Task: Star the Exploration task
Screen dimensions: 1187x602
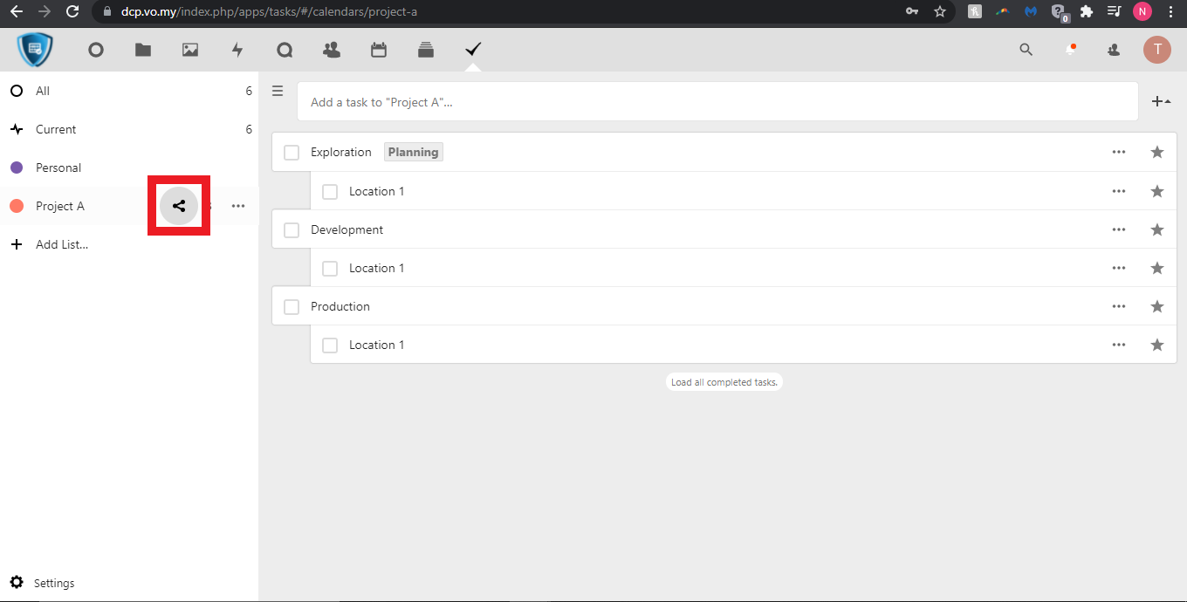Action: click(x=1157, y=153)
